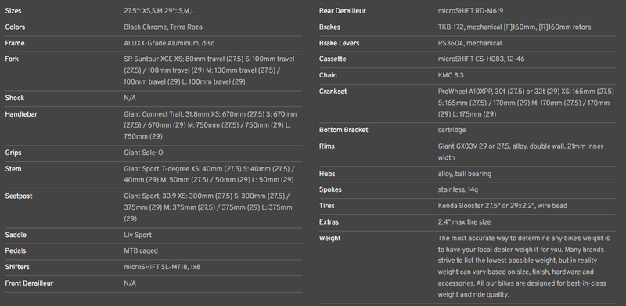Viewport: 626px width, 306px height.
Task: Select the KMC 8.3 chain value
Action: (451, 75)
